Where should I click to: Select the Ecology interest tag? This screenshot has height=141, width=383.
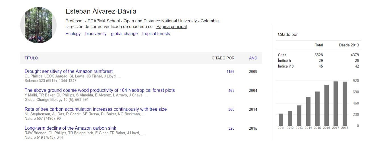pos(73,34)
